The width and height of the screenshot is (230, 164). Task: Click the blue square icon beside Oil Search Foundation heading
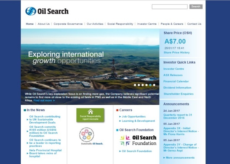[x=116, y=130]
